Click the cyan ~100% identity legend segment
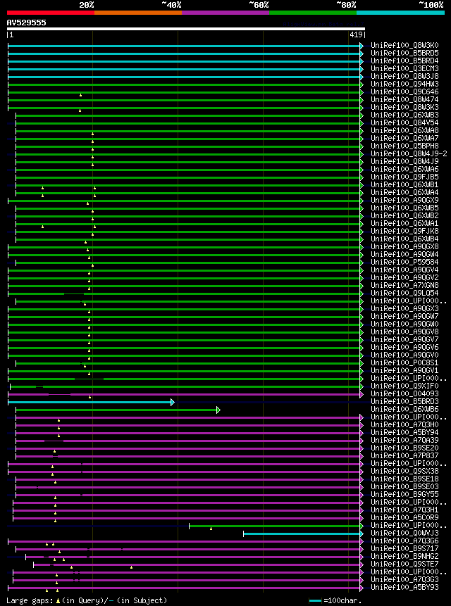This screenshot has width=451, height=606. (x=401, y=13)
